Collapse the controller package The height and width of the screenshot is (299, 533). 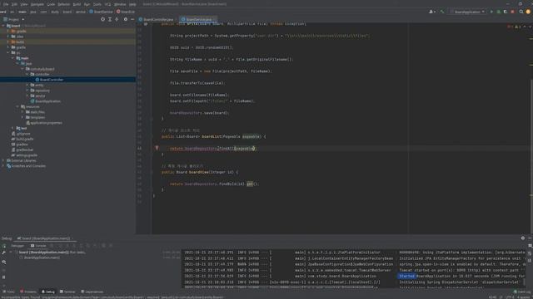pos(27,74)
